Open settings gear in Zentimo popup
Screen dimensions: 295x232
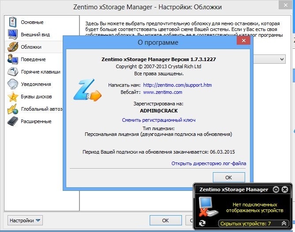click(276, 189)
